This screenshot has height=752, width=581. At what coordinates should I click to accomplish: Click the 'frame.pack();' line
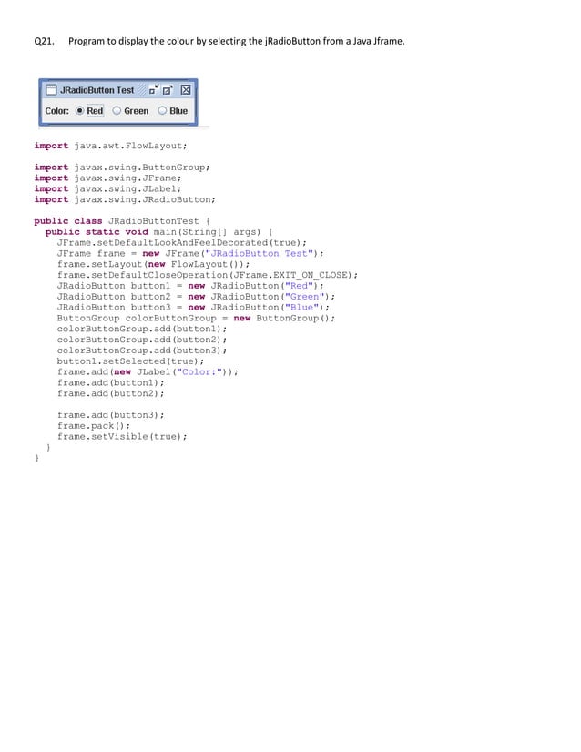[x=94, y=426]
